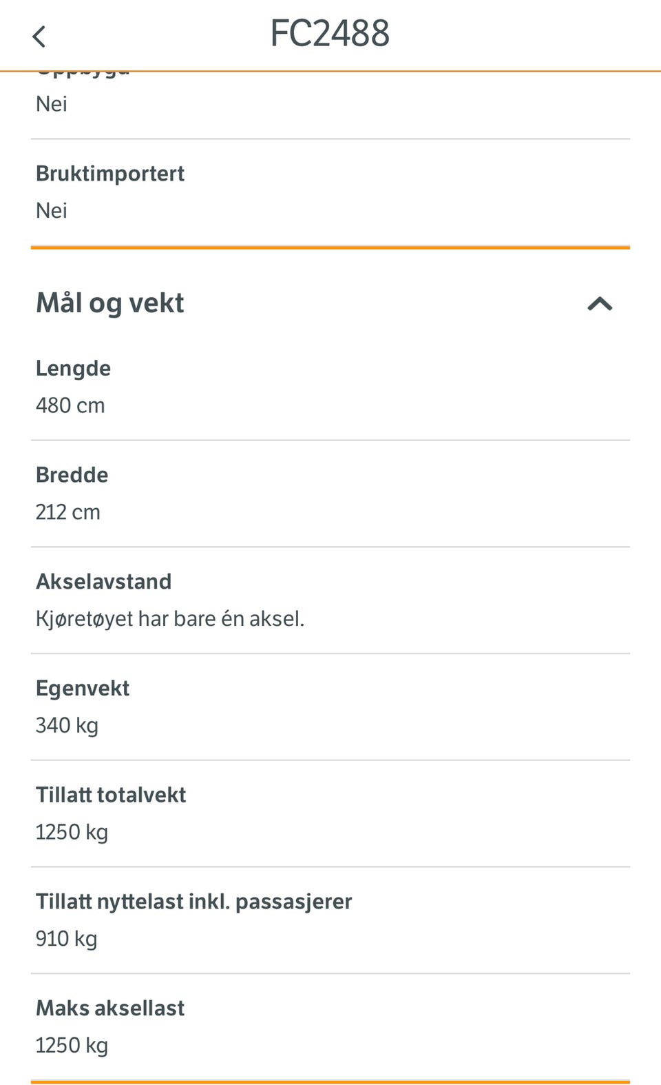Collapse the Mål og vekt section chevron
Image resolution: width=661 pixels, height=1085 pixels.
pyautogui.click(x=600, y=303)
